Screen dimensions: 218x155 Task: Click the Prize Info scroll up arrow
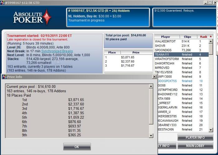(151, 86)
